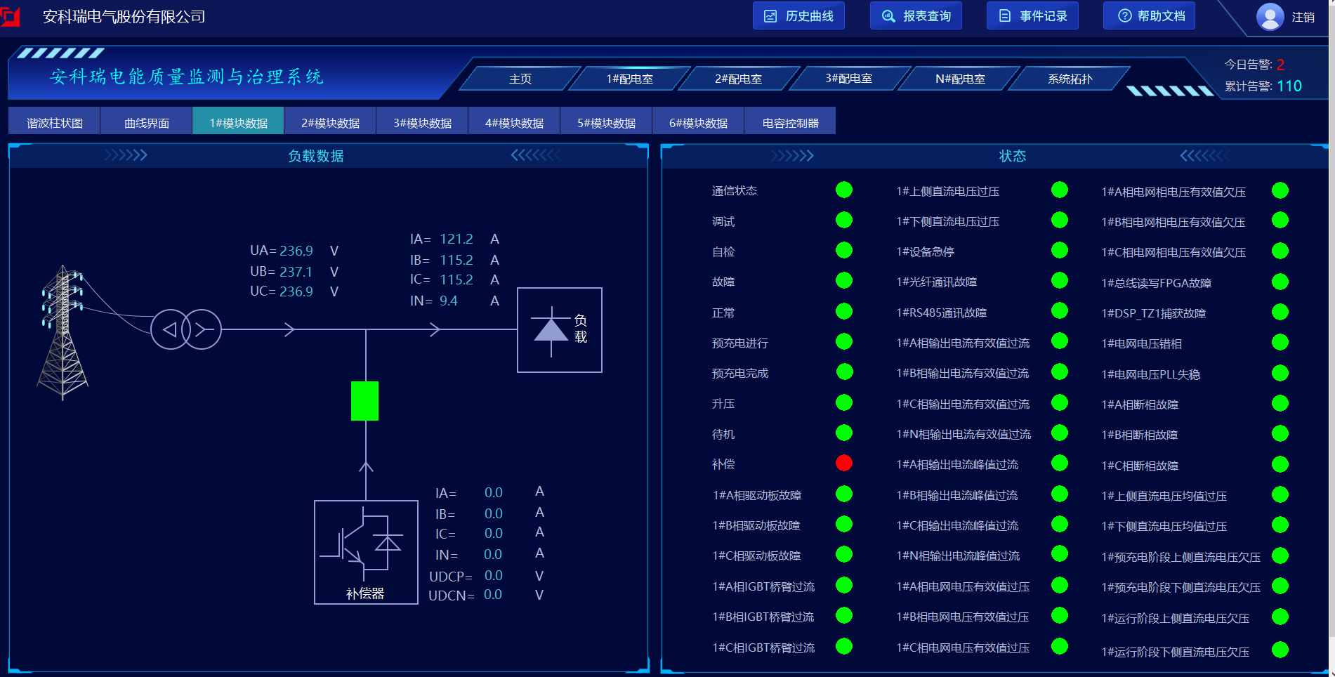Click the green breaker switch block
Screen dimensions: 1335x677
click(364, 401)
